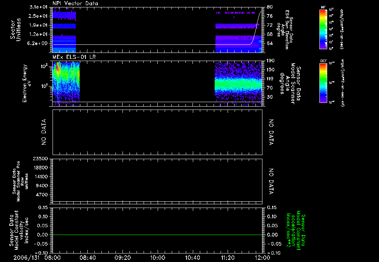The image size is (379, 262).
Task: Click the 'Sector Unitless' axis label
Action: pos(16,30)
